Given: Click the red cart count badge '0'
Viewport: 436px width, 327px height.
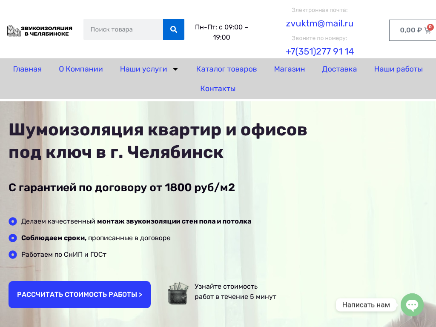Looking at the screenshot, I should (430, 27).
